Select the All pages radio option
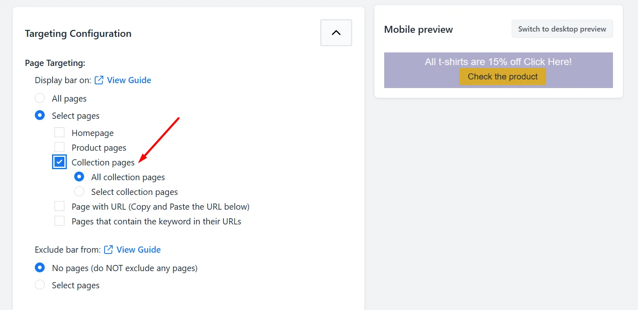This screenshot has height=310, width=638. tap(40, 98)
